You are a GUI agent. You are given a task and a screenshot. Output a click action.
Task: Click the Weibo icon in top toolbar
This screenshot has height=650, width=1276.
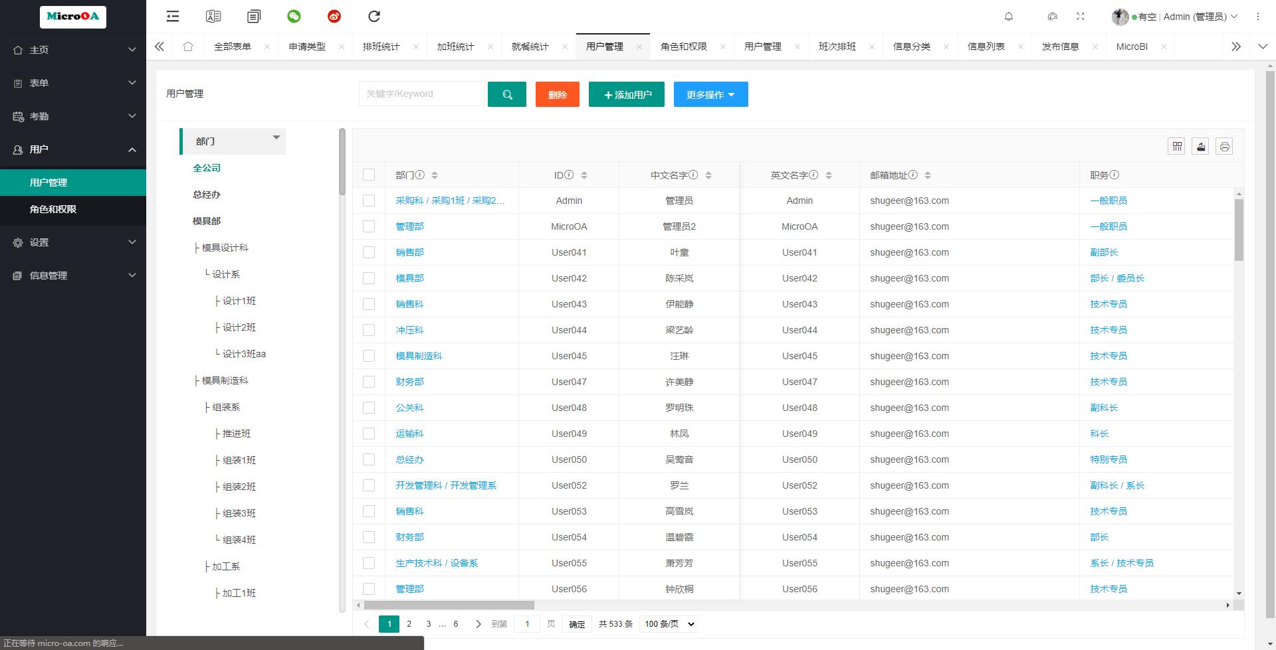pyautogui.click(x=334, y=17)
